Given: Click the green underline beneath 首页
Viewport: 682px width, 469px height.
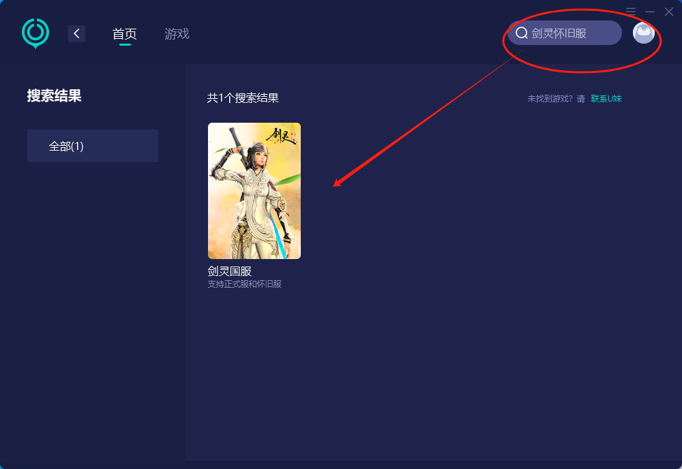Looking at the screenshot, I should pyautogui.click(x=125, y=44).
